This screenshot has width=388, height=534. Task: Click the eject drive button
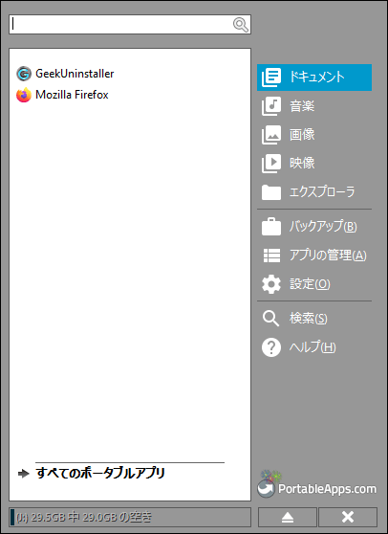(x=288, y=518)
